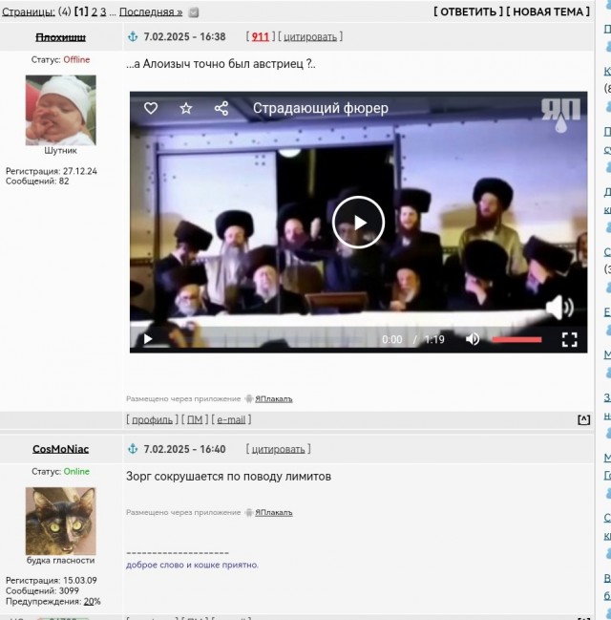This screenshot has height=620, width=611.
Task: Share the video using share icon
Action: tap(221, 108)
